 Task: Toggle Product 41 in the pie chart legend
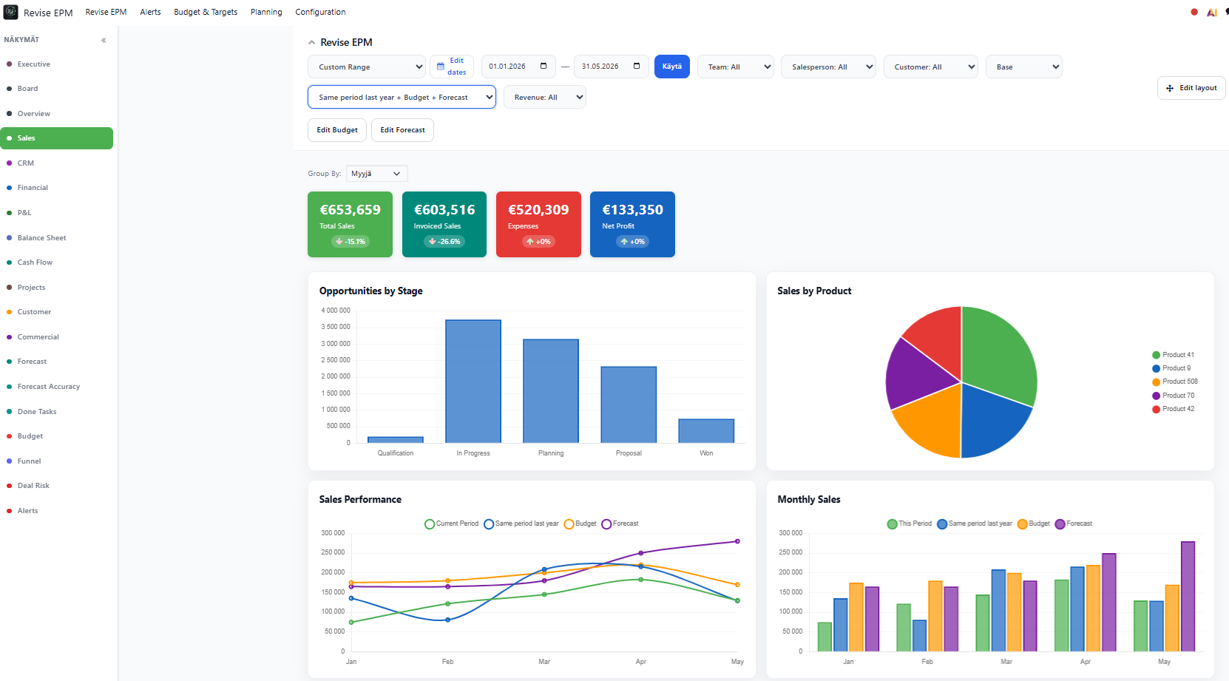coord(1173,355)
